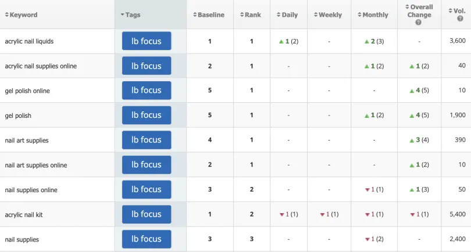This screenshot has height=252, width=471.
Task: Sort table by Monthly change
Action: pos(373,15)
